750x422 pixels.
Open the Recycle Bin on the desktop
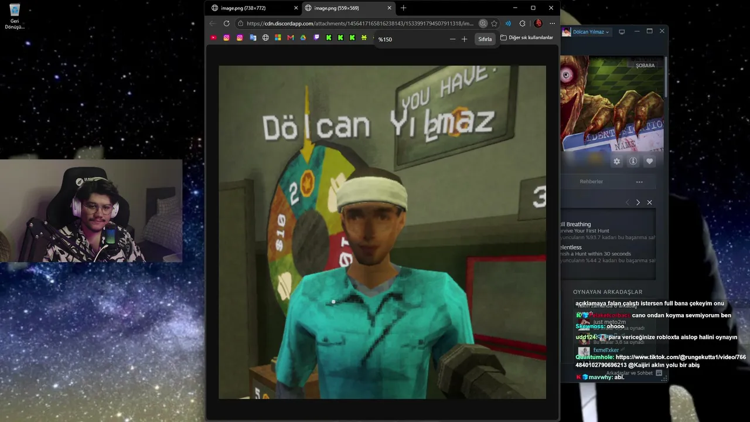(x=15, y=16)
